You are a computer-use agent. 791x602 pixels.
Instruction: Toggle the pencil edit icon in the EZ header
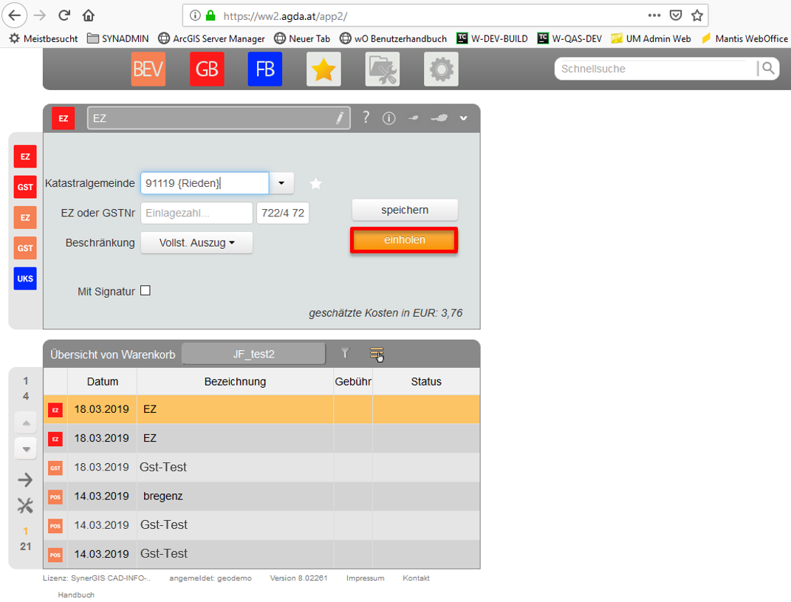pyautogui.click(x=339, y=117)
